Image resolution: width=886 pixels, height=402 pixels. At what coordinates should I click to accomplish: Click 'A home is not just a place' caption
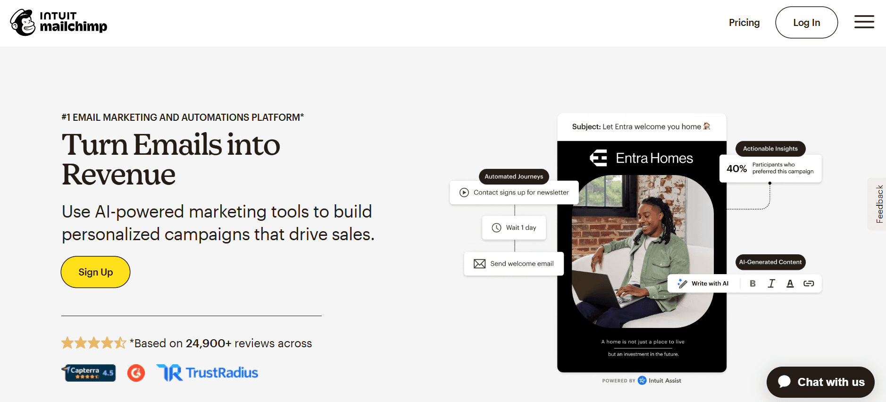coord(643,342)
